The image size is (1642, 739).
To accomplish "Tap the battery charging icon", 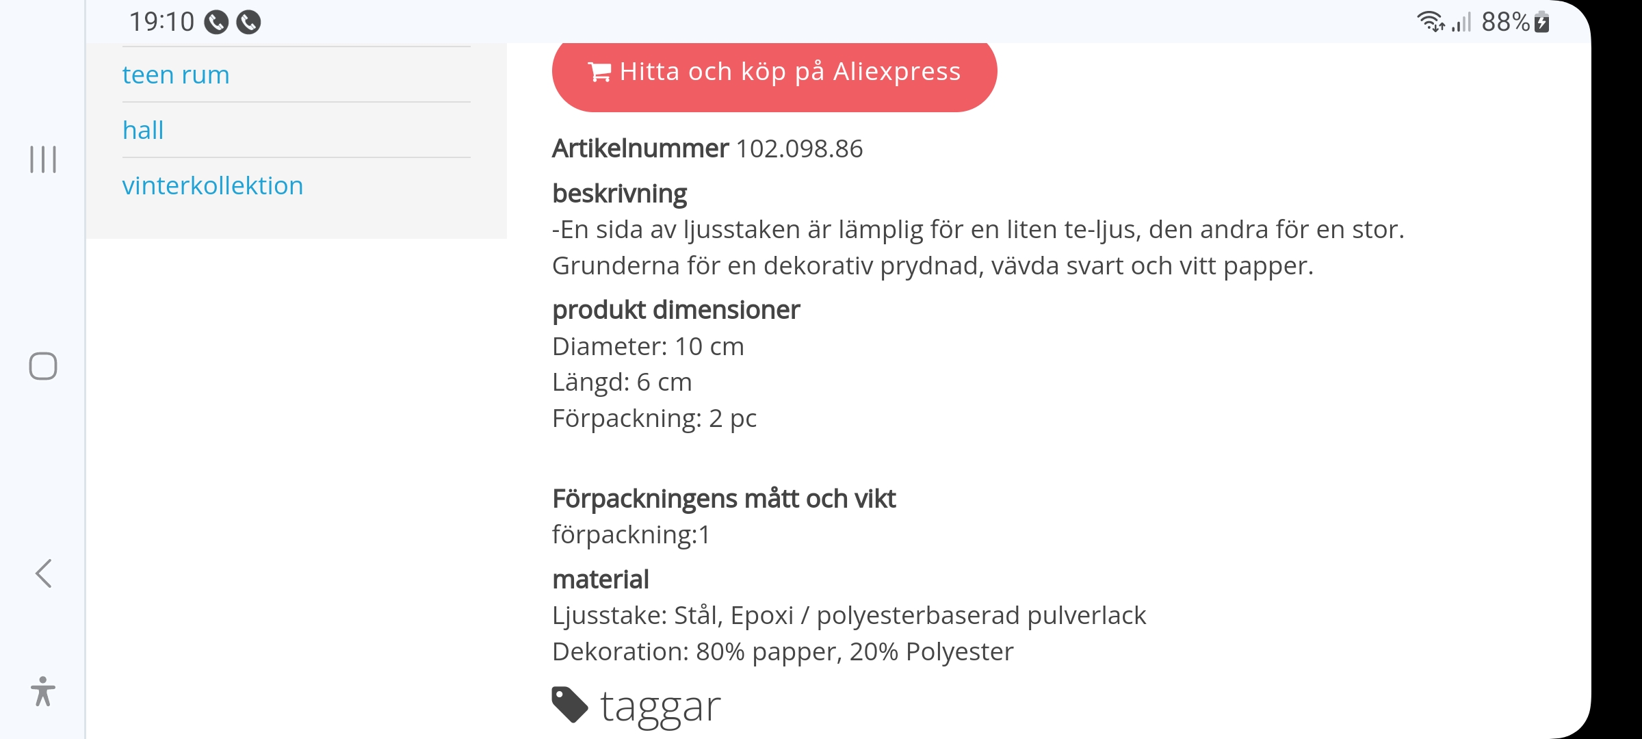I will (1542, 22).
